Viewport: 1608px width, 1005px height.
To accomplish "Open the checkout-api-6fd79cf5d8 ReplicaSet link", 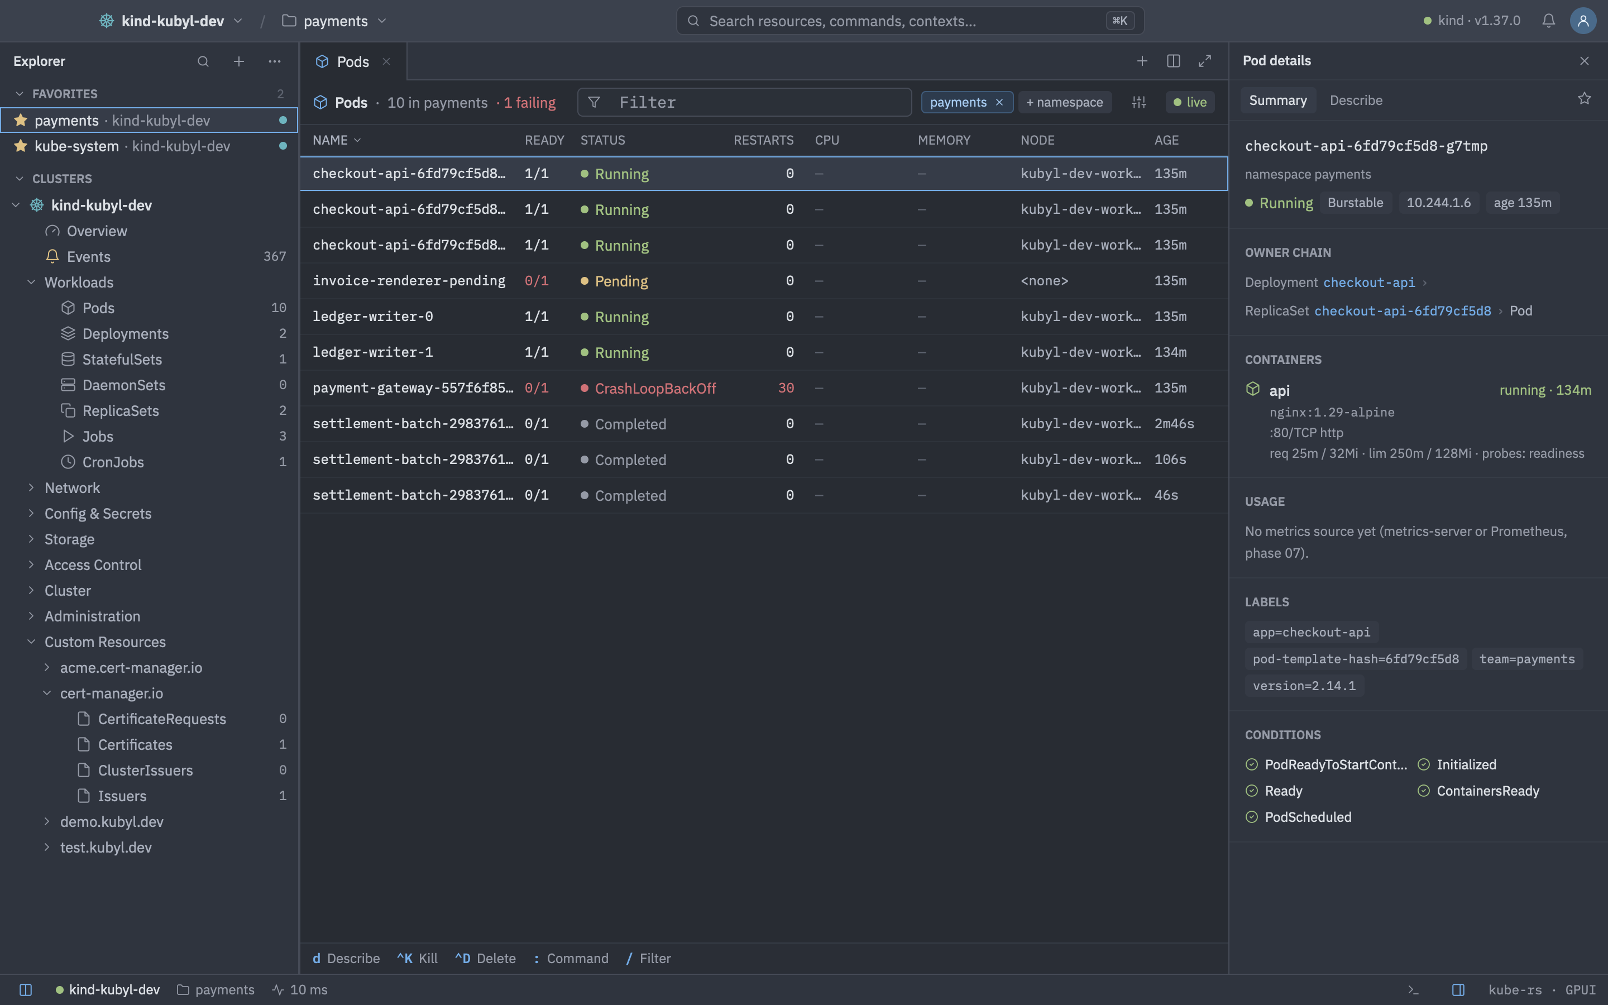I will coord(1403,311).
